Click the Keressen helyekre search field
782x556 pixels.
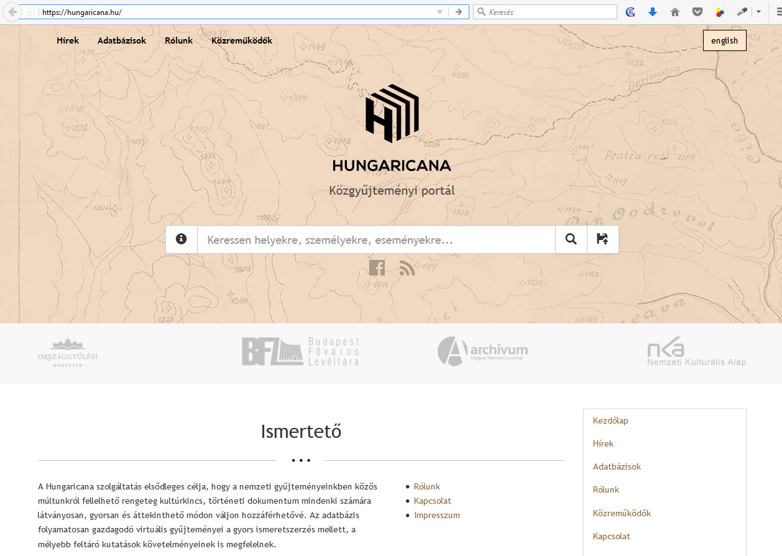point(376,239)
